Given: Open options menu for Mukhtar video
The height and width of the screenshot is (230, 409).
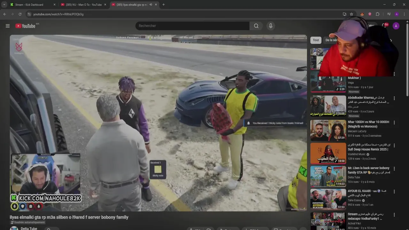Looking at the screenshot, I should tap(394, 74).
